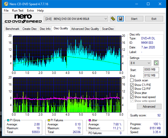The height and width of the screenshot is (138, 168).
Task: Switch to the Create Disc tab
Action: tap(30, 29)
